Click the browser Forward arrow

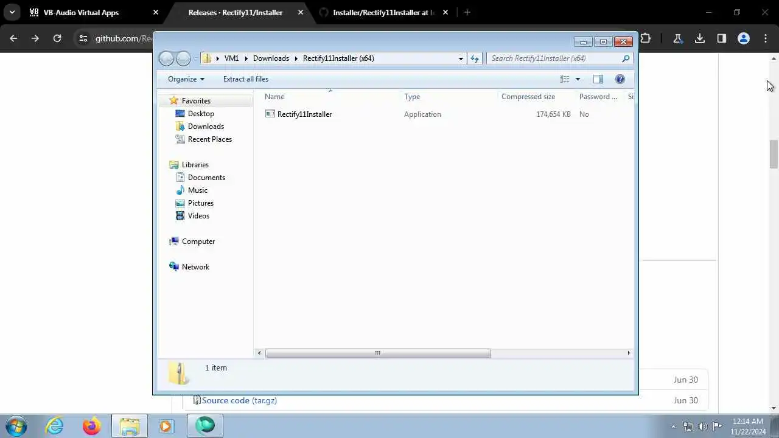click(x=35, y=38)
